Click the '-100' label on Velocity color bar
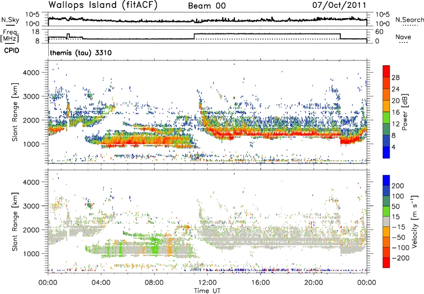Image resolution: width=424 pixels, height=294 pixels. click(401, 247)
